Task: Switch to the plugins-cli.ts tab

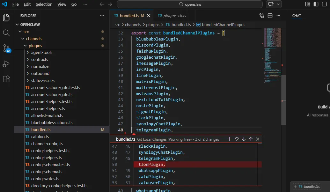Action: point(174,16)
